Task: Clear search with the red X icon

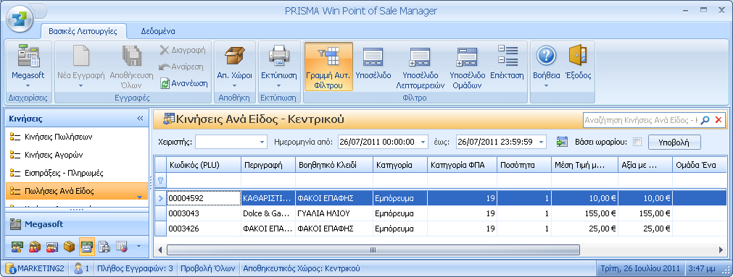Action: pos(718,120)
